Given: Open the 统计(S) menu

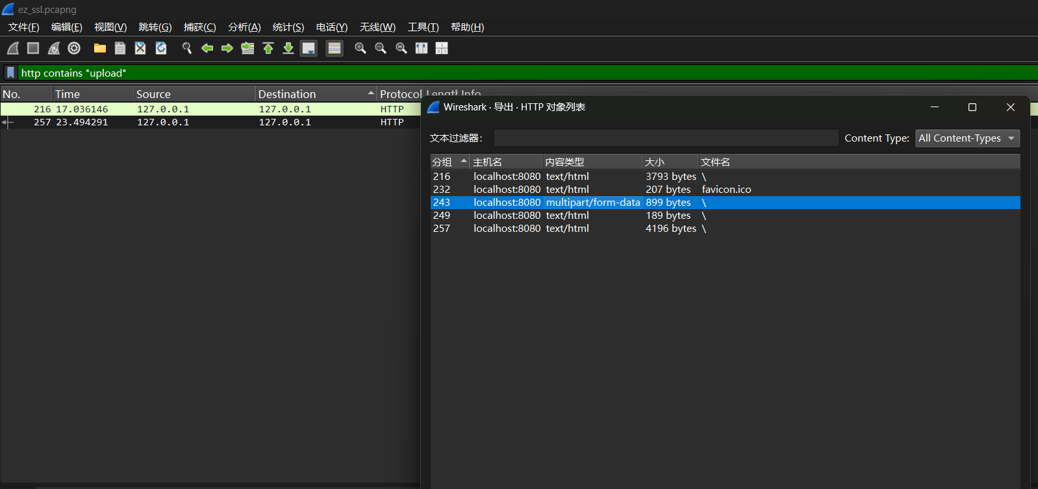Looking at the screenshot, I should (x=288, y=27).
